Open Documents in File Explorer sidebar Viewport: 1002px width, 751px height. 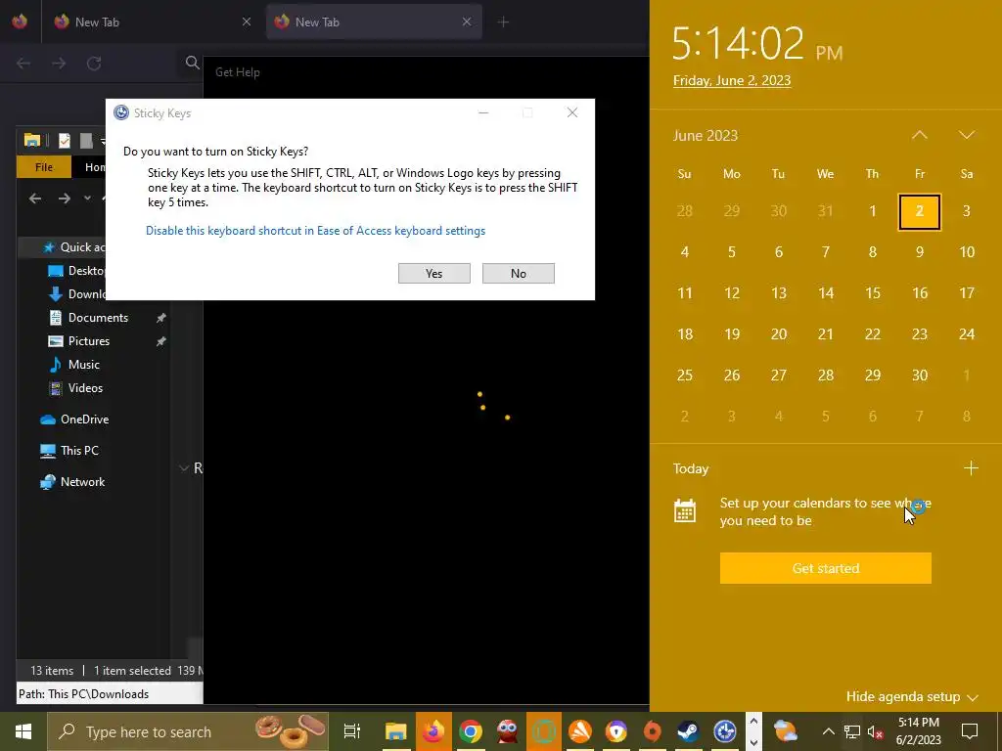pyautogui.click(x=98, y=318)
